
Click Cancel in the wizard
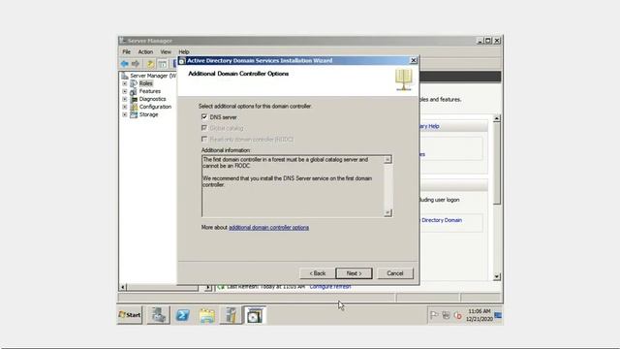click(x=395, y=273)
